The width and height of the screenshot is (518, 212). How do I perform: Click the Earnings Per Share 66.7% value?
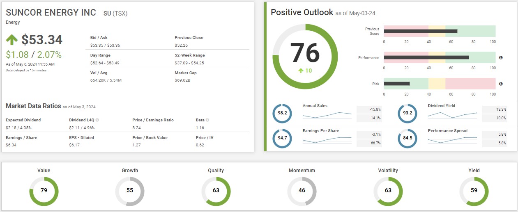pos(369,143)
